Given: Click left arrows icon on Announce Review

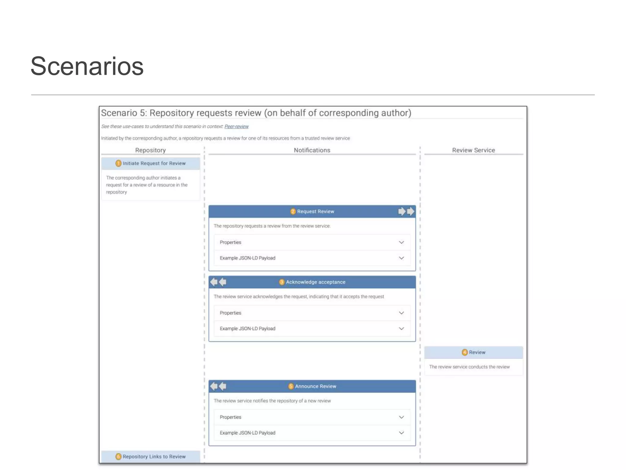Looking at the screenshot, I should (x=218, y=386).
